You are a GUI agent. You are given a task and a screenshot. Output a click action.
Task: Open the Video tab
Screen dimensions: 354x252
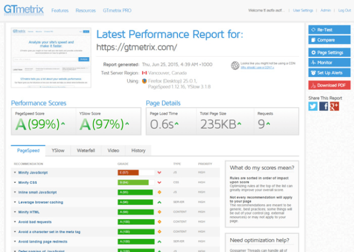(114, 151)
